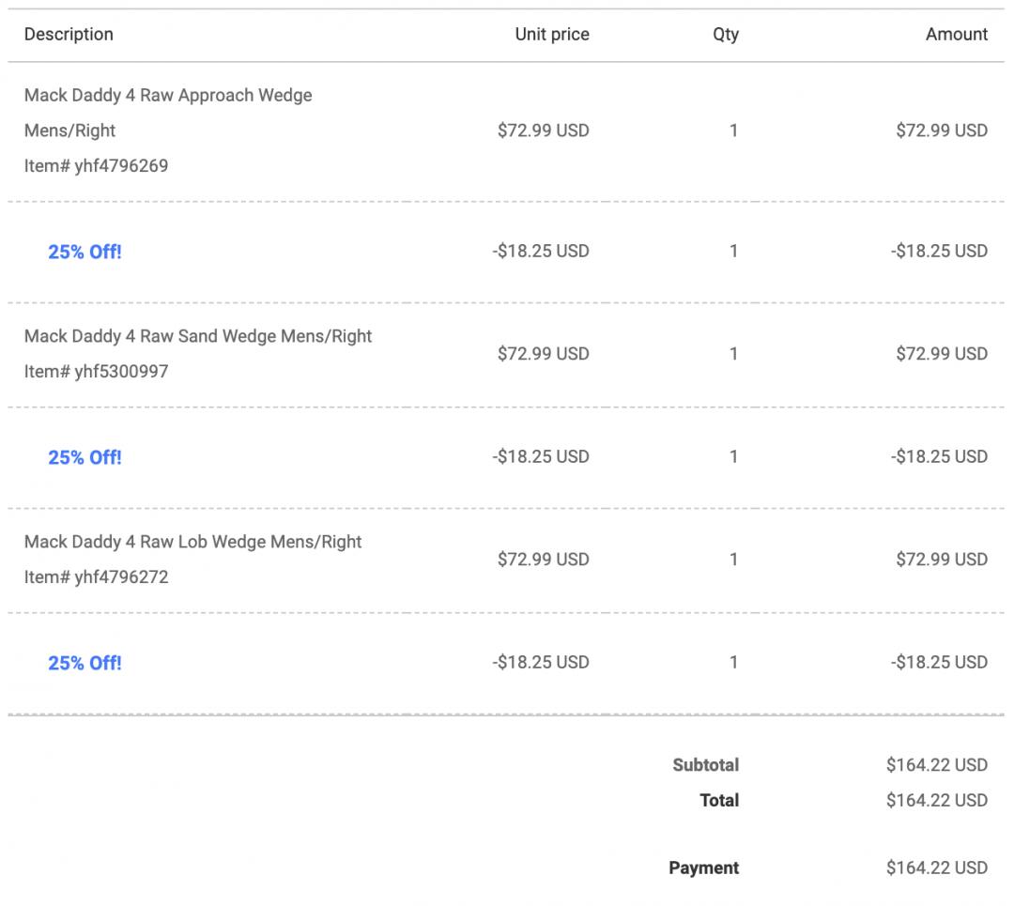Click item number yhf5300997

pyautogui.click(x=96, y=372)
